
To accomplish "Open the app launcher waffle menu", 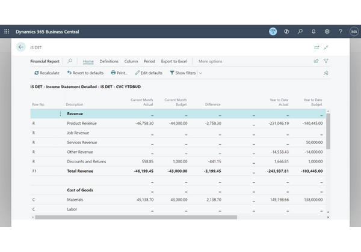I will (7, 32).
